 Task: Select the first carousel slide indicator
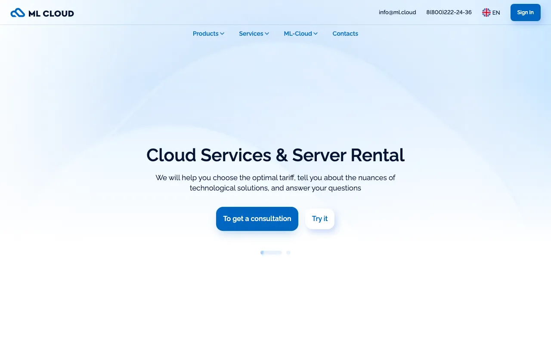coord(271,253)
